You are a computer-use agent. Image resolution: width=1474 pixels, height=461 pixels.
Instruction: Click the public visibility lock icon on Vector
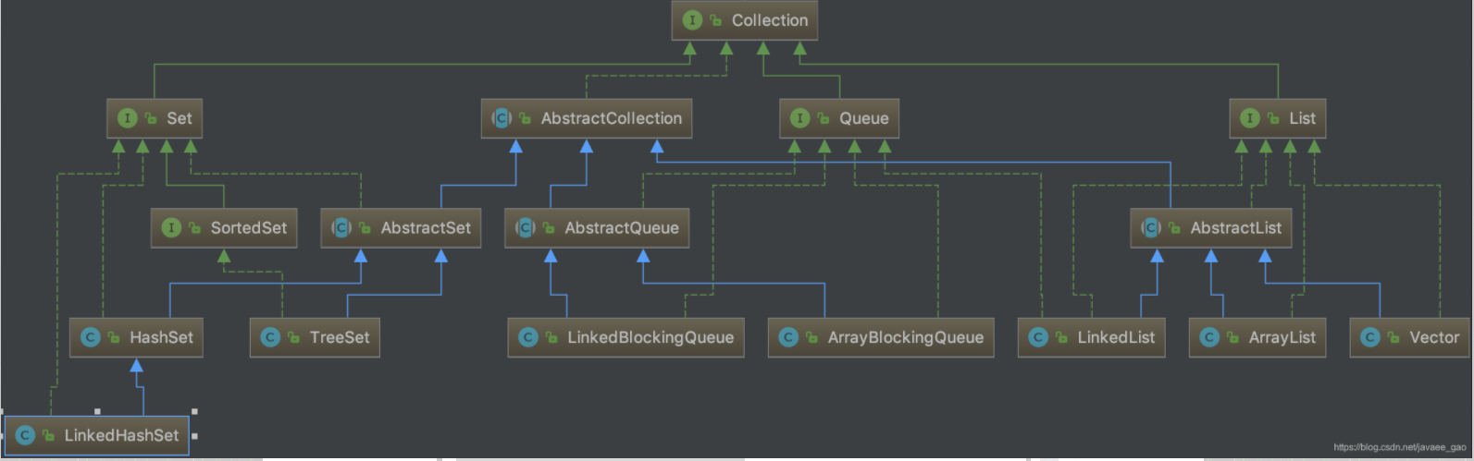point(1394,338)
